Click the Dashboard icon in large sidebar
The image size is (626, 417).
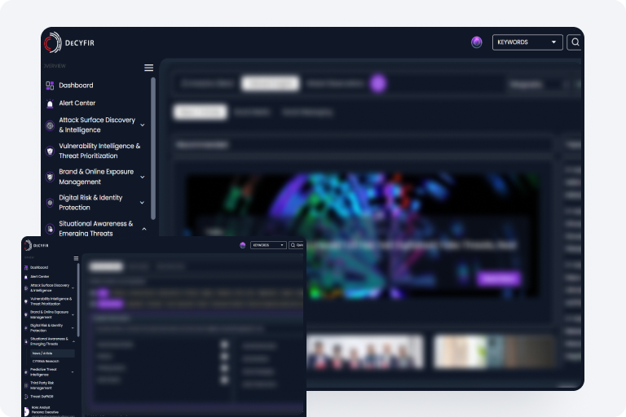[x=50, y=86]
